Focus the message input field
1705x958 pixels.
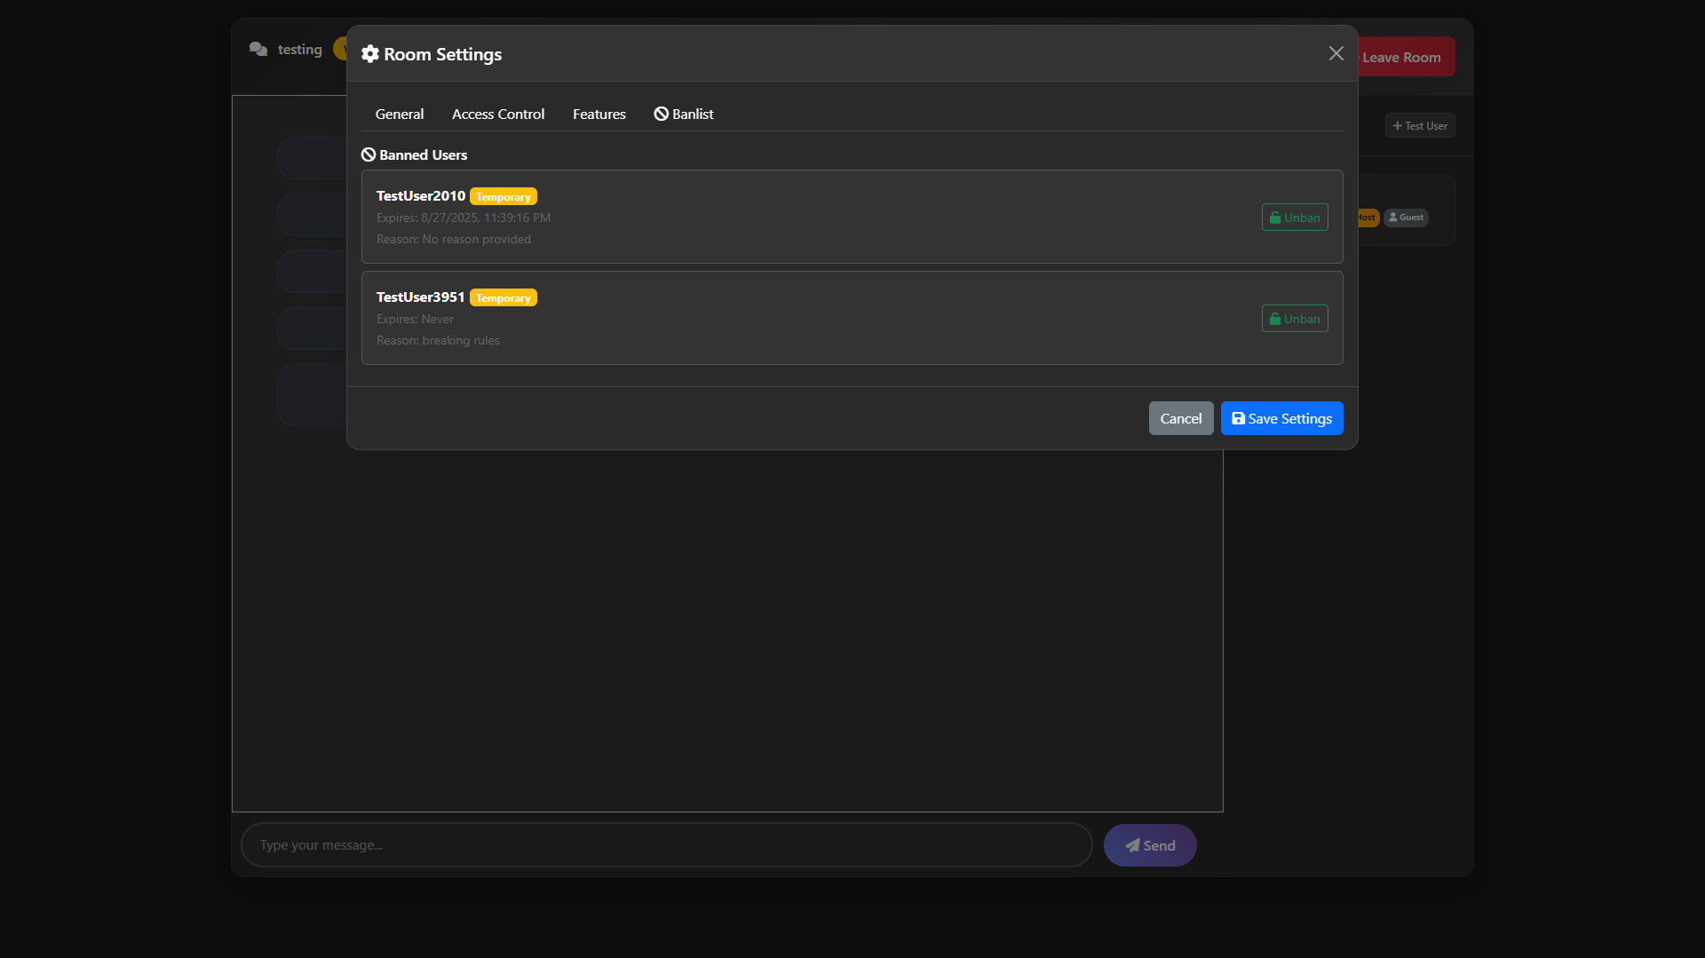(666, 845)
